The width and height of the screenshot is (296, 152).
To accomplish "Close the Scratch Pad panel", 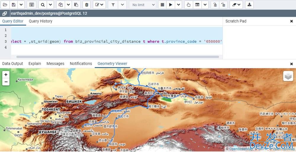I will (291, 21).
